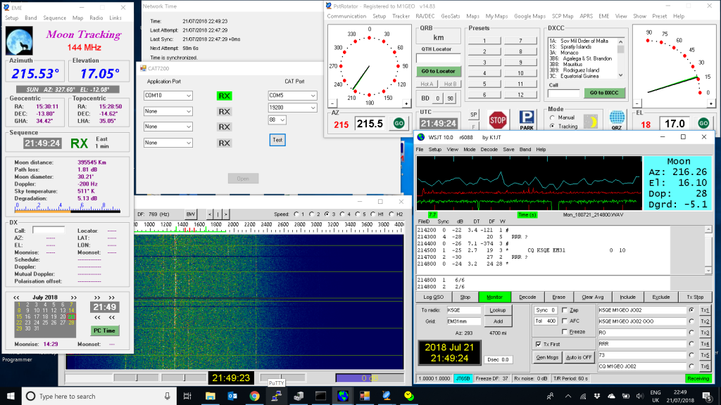Open Task View on the taskbar
The height and width of the screenshot is (405, 721).
pos(187,396)
